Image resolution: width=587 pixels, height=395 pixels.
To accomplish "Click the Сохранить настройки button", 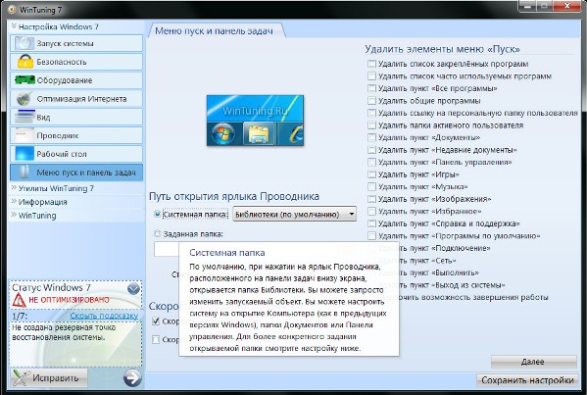I will click(527, 380).
